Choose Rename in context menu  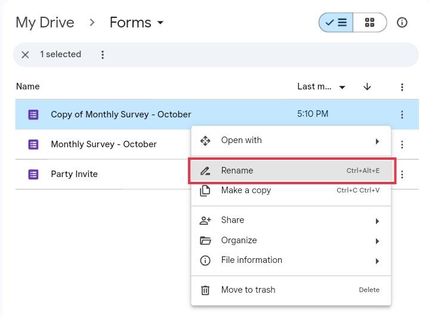pos(291,171)
